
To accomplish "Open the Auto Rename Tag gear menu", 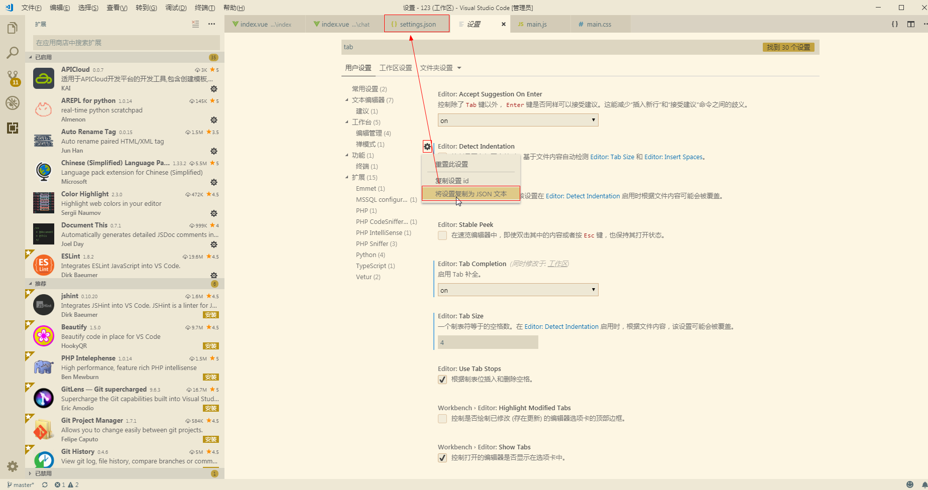I will 214,151.
